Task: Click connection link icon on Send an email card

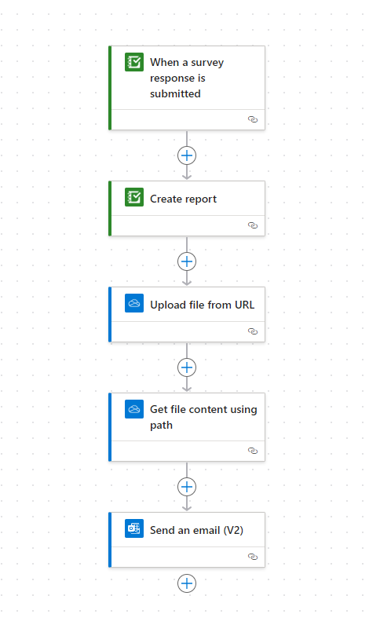Action: (x=253, y=557)
